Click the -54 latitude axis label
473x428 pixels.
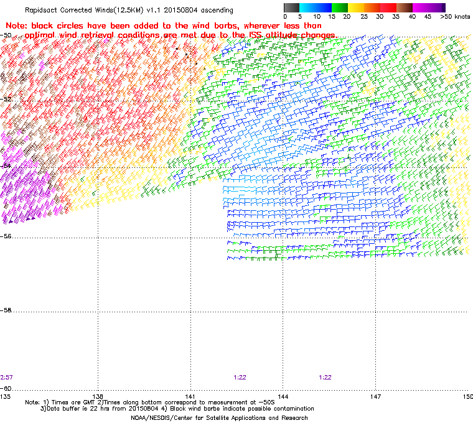[6, 166]
